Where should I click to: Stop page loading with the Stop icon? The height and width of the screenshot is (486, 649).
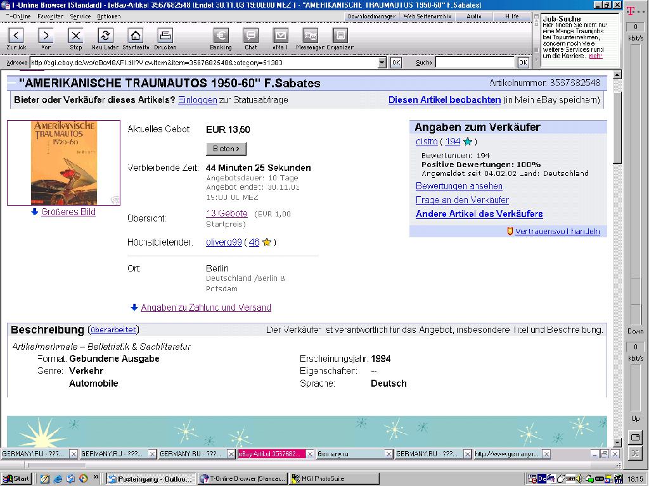tap(76, 35)
